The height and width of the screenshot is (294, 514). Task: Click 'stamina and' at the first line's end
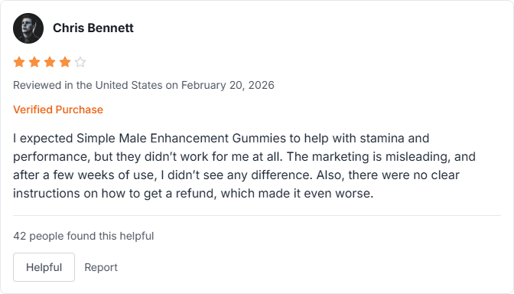395,138
